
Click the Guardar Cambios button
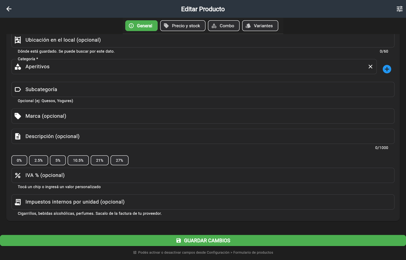click(x=203, y=241)
